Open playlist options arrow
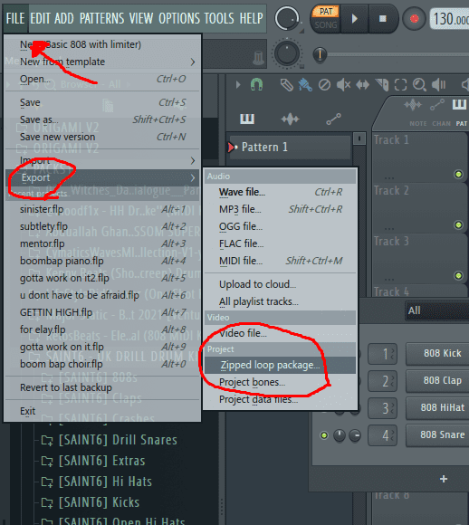Screen dimensions: 469x525 238,85
